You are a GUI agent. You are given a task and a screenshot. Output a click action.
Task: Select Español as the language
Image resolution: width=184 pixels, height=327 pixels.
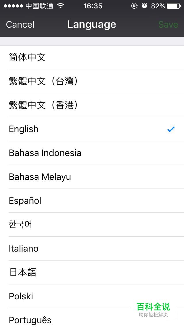click(92, 201)
